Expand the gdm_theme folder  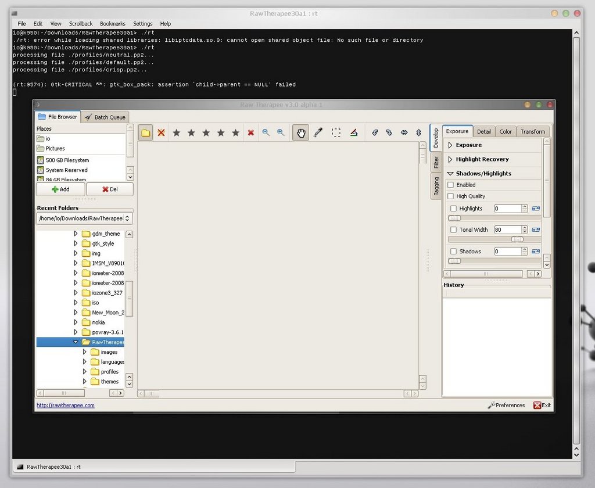coord(76,234)
